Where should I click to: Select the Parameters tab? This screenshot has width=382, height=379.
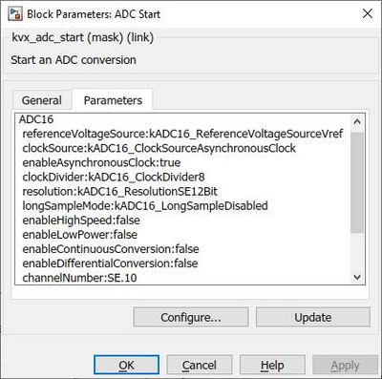pos(113,100)
